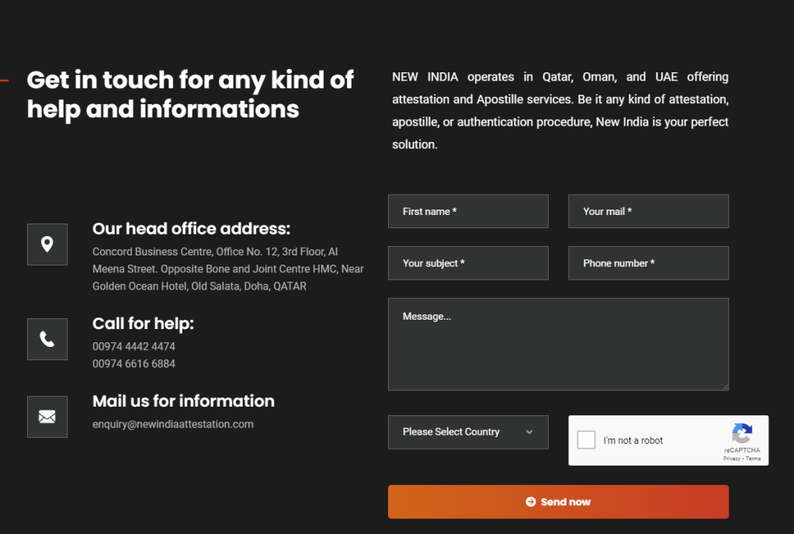Grab the Message box resize handle
The width and height of the screenshot is (794, 534).
click(725, 387)
